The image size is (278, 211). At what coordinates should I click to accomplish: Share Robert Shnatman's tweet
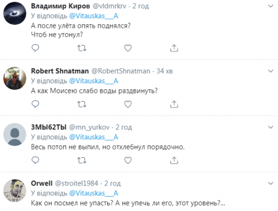(174, 104)
